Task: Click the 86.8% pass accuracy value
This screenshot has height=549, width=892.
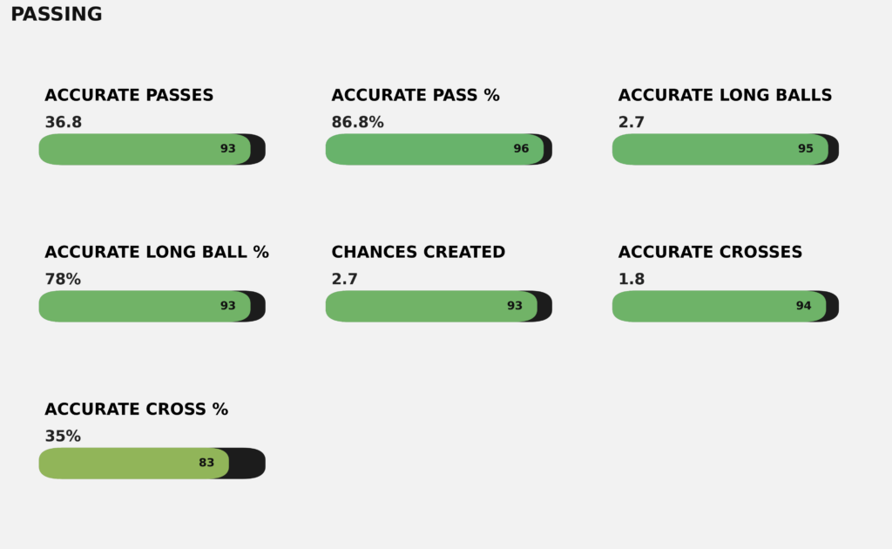Action: tap(357, 123)
